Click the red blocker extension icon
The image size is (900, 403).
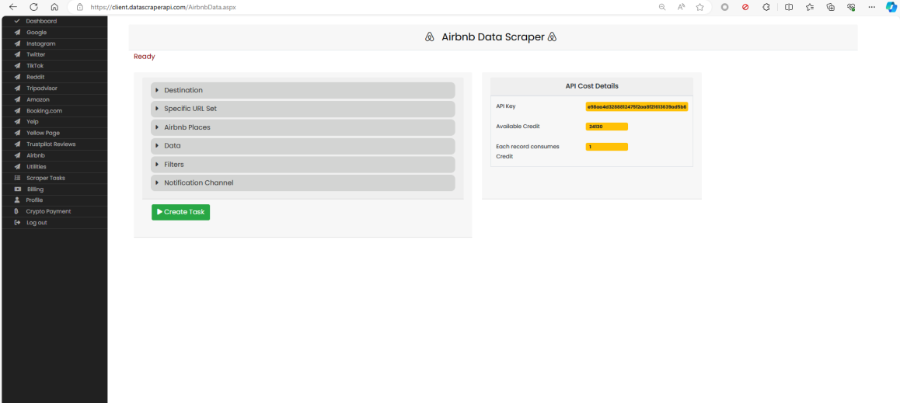point(745,7)
